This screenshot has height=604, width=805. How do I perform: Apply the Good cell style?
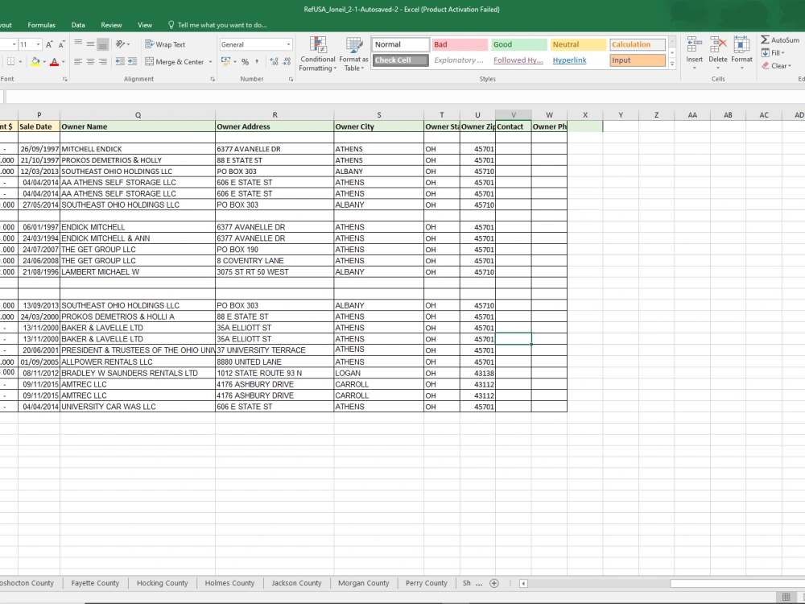pyautogui.click(x=518, y=44)
